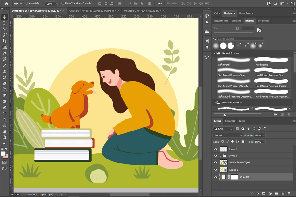The image size is (296, 197).
Task: Select the Paint Bucket tool
Action: pos(5,89)
